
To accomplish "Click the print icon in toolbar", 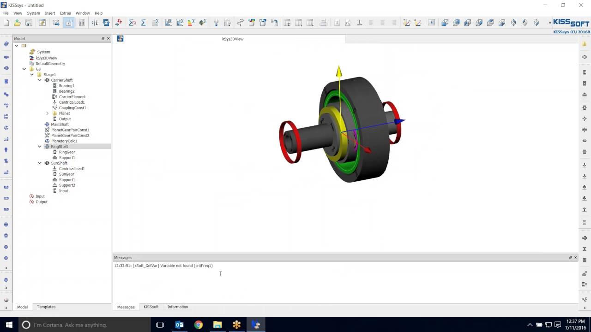I will click(324, 23).
